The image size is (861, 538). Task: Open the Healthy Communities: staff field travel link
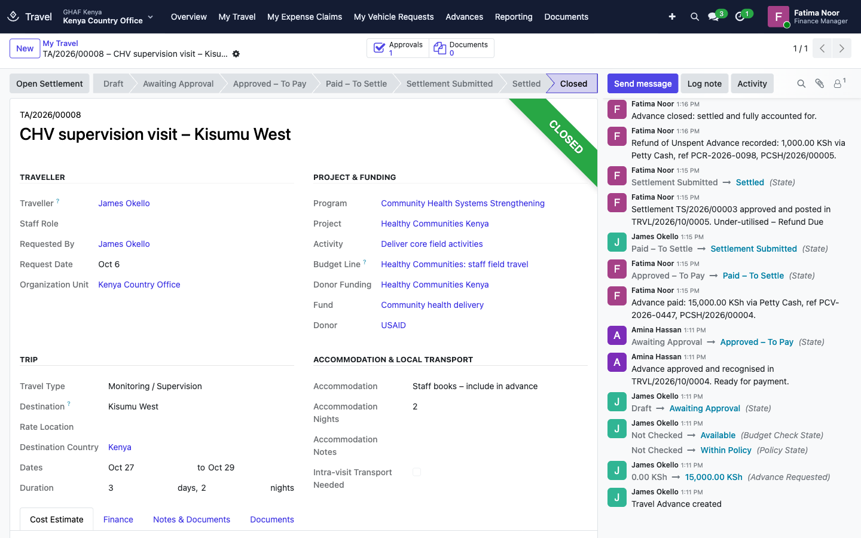pos(454,264)
